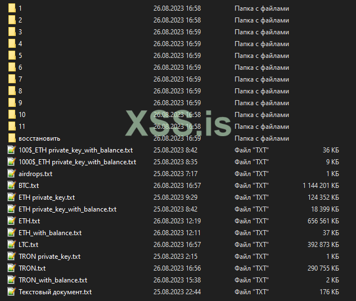Viewport: 356px width, 301px height.
Task: Select the folder named 10
Action: 22,115
